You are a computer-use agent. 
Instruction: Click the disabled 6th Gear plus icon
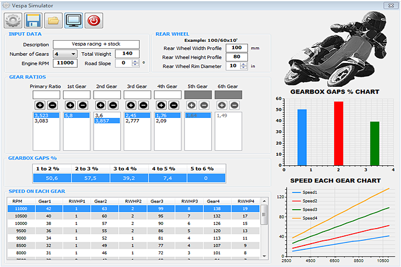click(x=222, y=105)
